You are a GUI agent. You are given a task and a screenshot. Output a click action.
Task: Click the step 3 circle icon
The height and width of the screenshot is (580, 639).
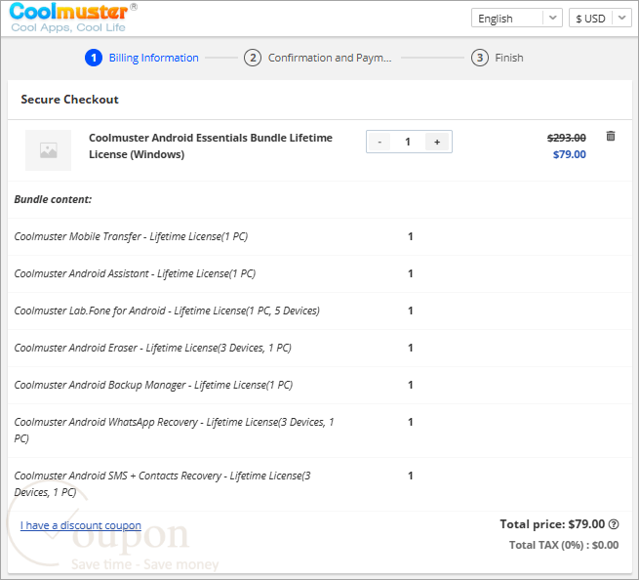point(480,58)
